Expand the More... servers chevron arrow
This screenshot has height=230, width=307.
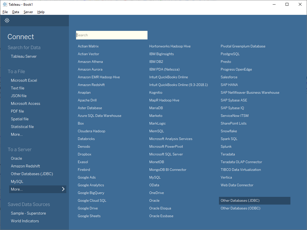pyautogui.click(x=63, y=189)
